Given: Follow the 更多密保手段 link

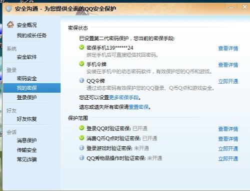Looking at the screenshot, I should point(124,97).
